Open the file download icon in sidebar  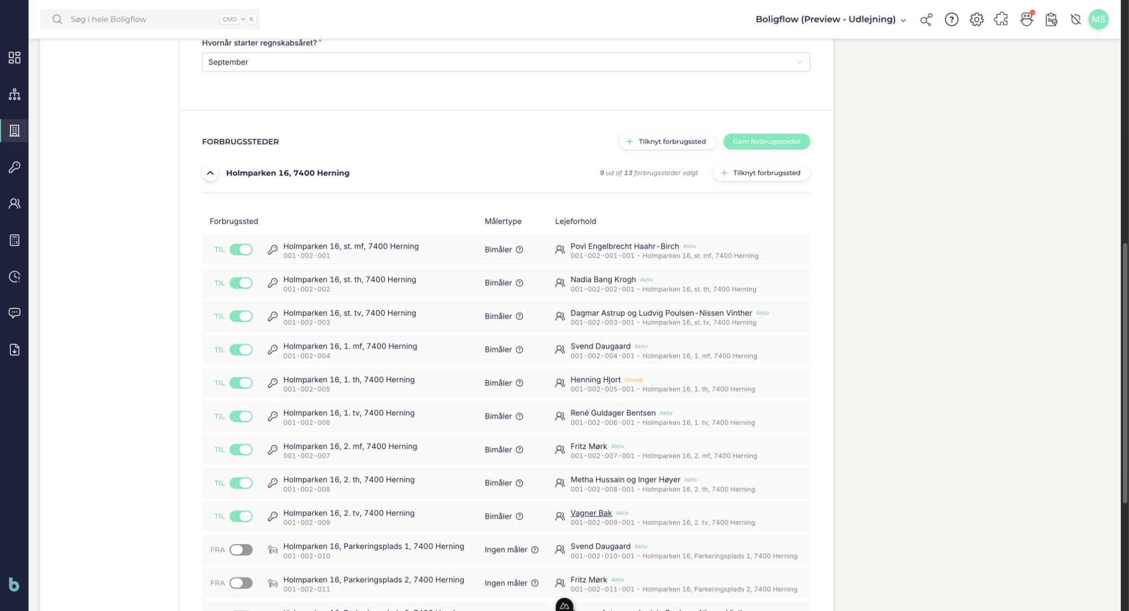click(x=14, y=349)
